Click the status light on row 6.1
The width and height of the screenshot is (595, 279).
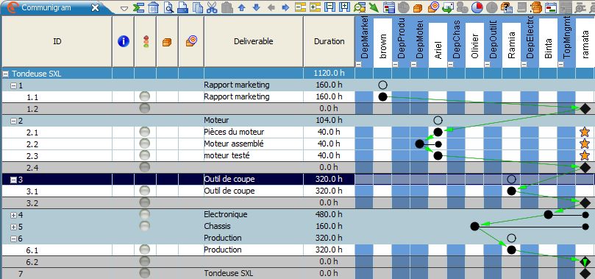(145, 250)
